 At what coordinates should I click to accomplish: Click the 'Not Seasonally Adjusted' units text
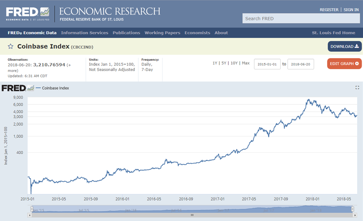pos(112,70)
